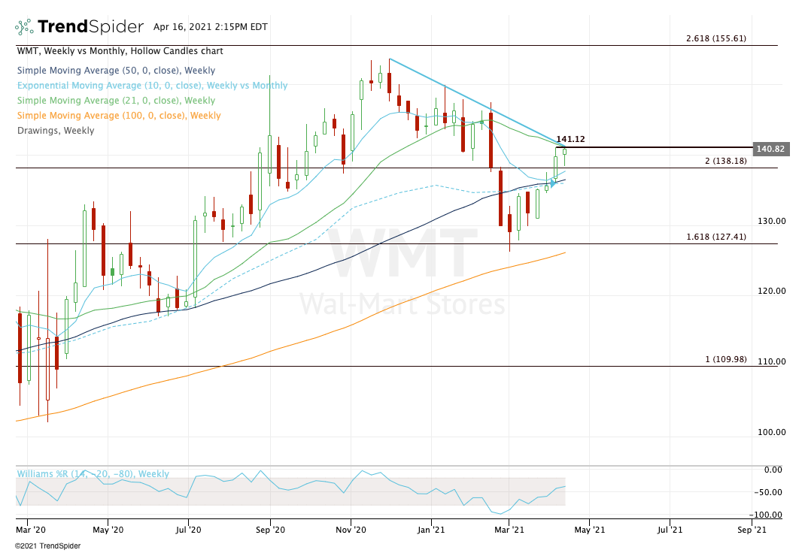
Task: Click the 'Jan '21' date axis label
Action: (431, 530)
